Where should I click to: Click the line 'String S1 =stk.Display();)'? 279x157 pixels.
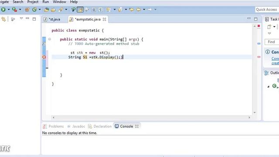pos(95,57)
